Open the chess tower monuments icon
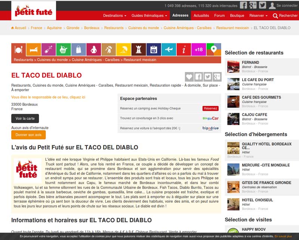The image size is (299, 240). [x=139, y=50]
